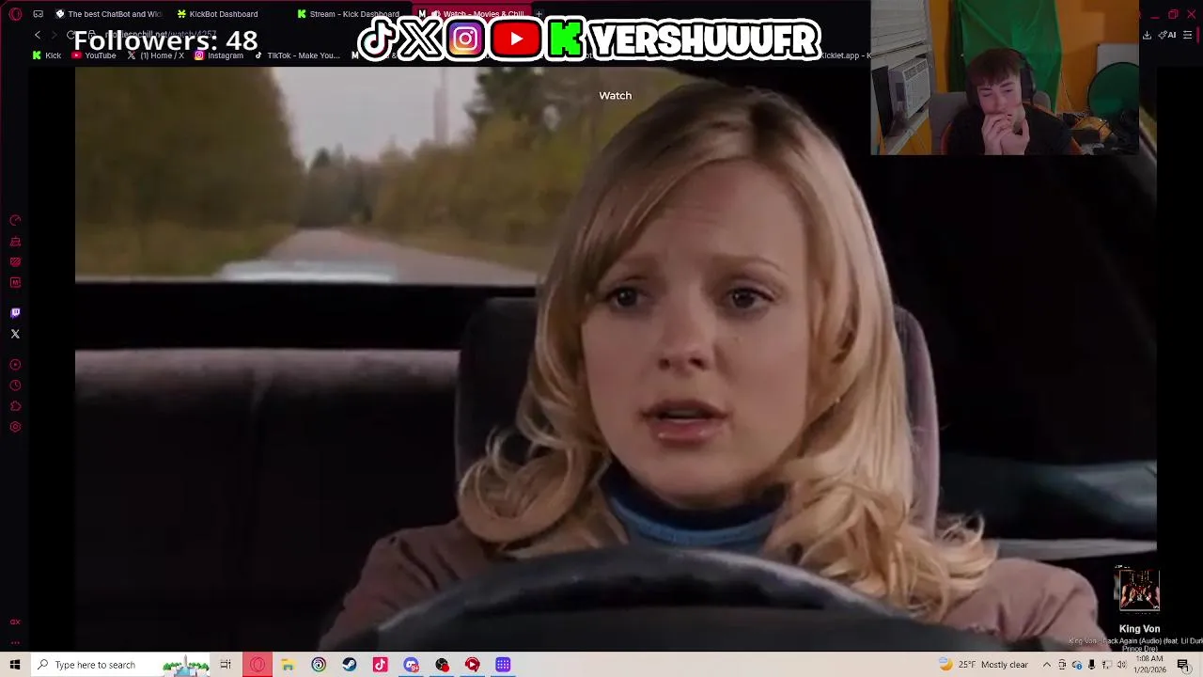Viewport: 1203px width, 677px height.
Task: Open the clock showing 1:08 AM
Action: (1151, 664)
